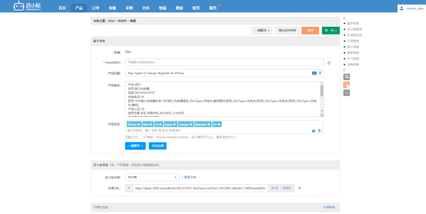Open the 客服 navigation tab
426x214 pixels.
(112, 8)
